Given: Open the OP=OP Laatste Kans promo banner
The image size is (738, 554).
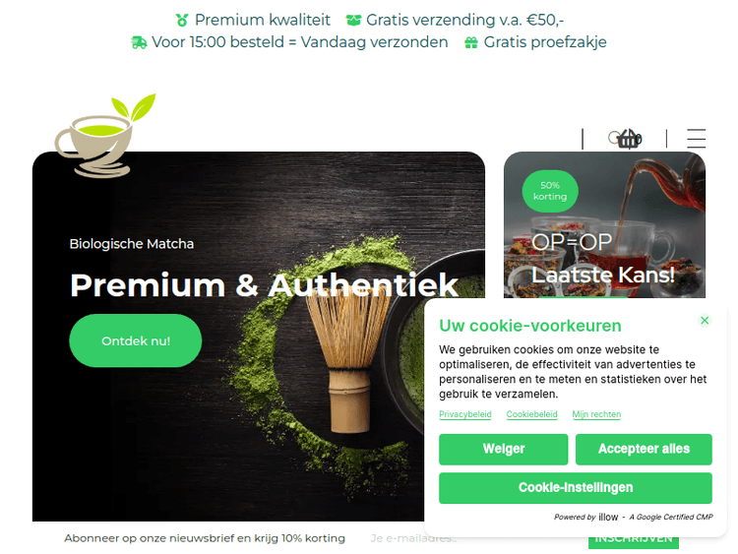Looking at the screenshot, I should (604, 225).
